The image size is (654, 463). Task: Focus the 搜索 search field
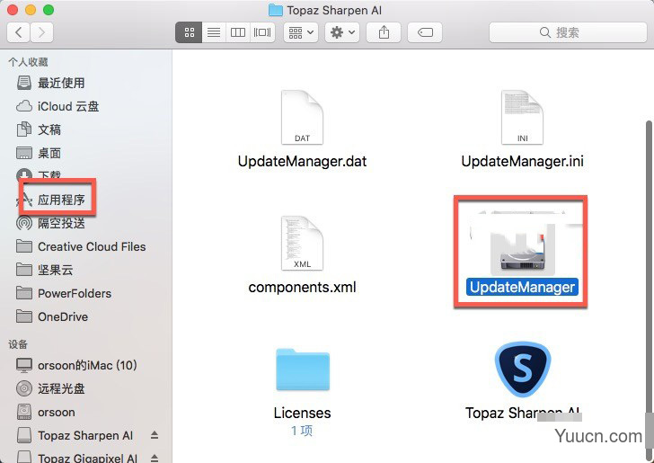pos(568,32)
